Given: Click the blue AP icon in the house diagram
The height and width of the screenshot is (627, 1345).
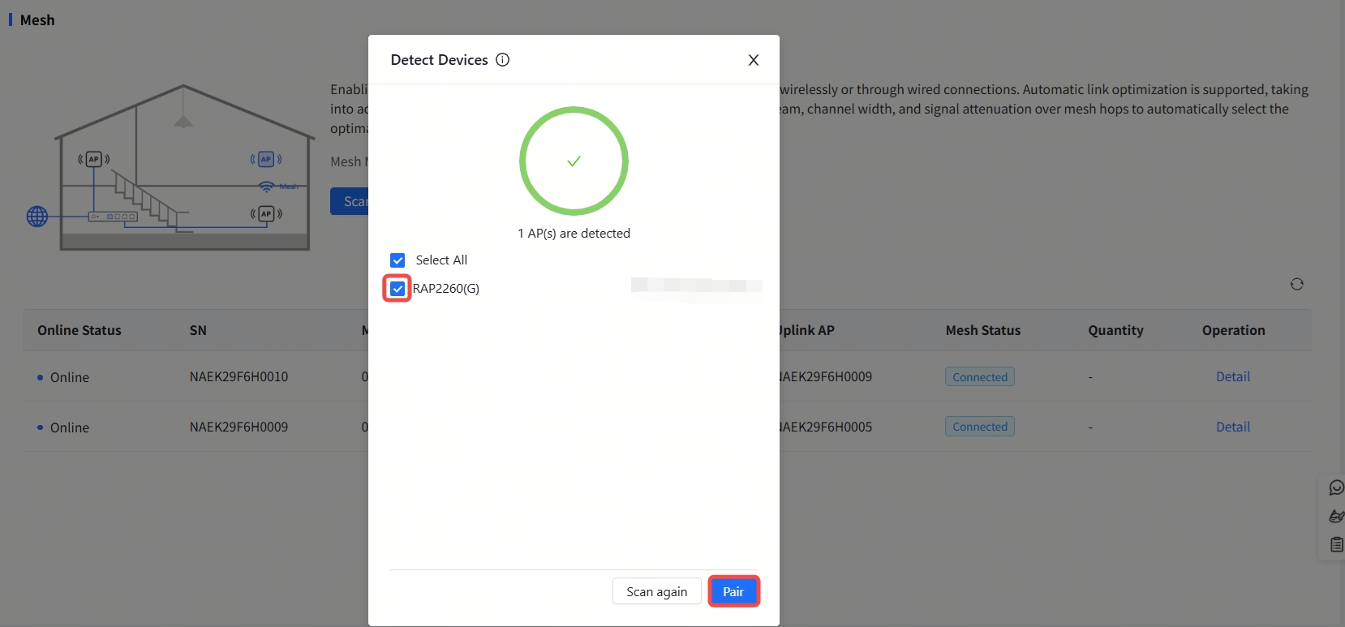Looking at the screenshot, I should click(266, 160).
